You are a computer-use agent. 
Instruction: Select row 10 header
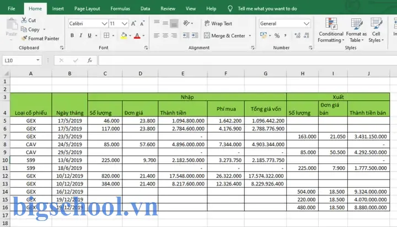coord(5,160)
